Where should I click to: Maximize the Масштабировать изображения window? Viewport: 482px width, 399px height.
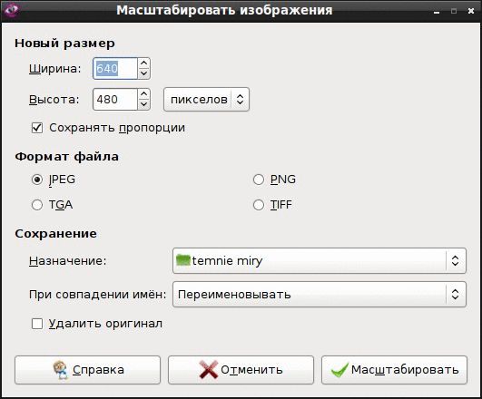(x=454, y=11)
